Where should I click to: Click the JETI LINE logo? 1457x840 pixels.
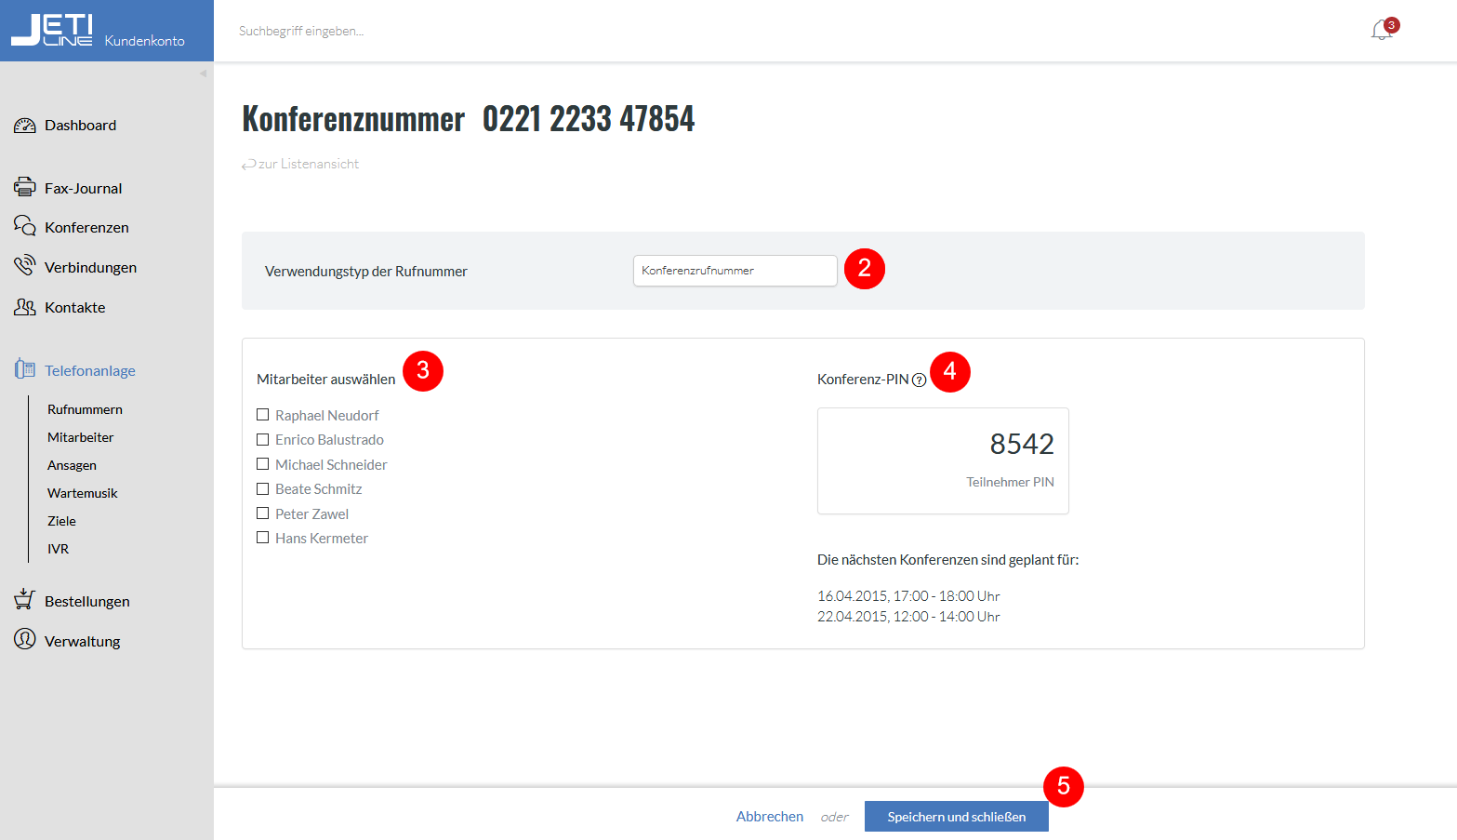coord(52,30)
